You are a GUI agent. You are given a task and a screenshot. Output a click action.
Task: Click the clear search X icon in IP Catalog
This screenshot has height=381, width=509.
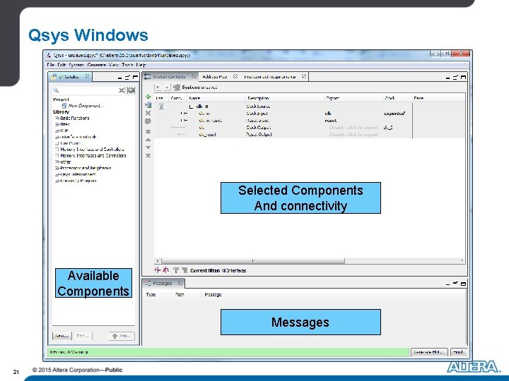(x=121, y=90)
